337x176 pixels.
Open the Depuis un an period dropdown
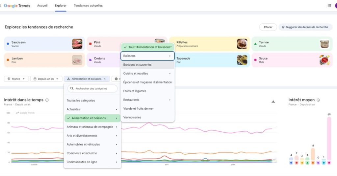46,79
